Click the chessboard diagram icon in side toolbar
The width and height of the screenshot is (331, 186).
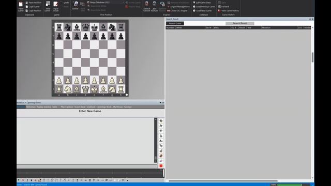(x=161, y=156)
